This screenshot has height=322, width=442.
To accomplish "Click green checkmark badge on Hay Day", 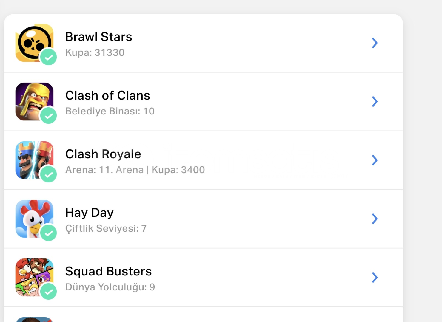I will (x=48, y=233).
